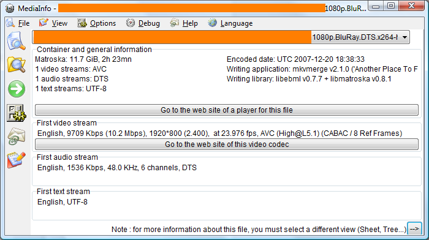
Task: Click the File menu icon
Action: [x=10, y=23]
